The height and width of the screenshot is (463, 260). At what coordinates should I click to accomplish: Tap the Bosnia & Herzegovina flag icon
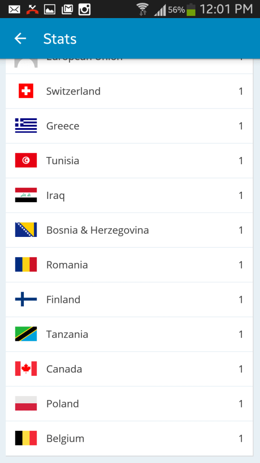(26, 230)
